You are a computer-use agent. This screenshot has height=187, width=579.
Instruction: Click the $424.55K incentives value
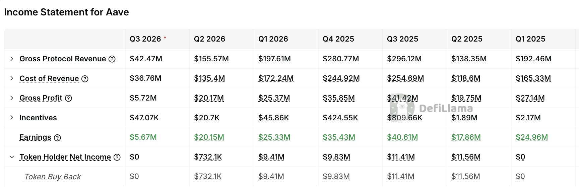[x=340, y=118]
